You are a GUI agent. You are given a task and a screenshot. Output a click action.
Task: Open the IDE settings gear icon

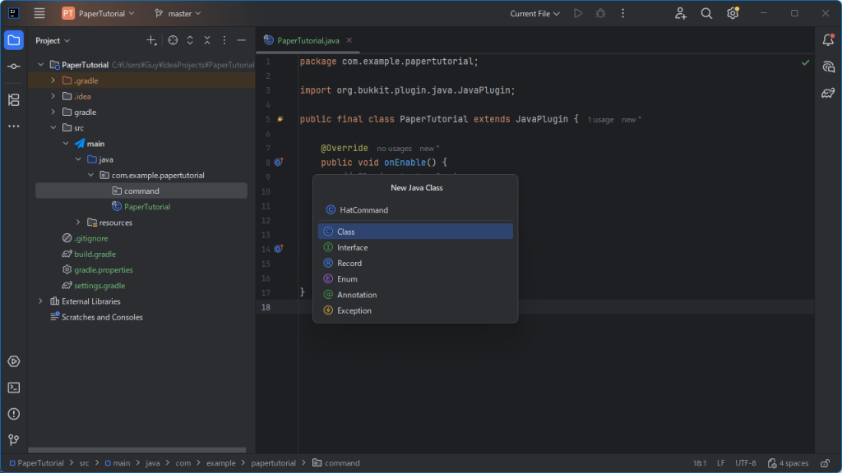point(733,13)
